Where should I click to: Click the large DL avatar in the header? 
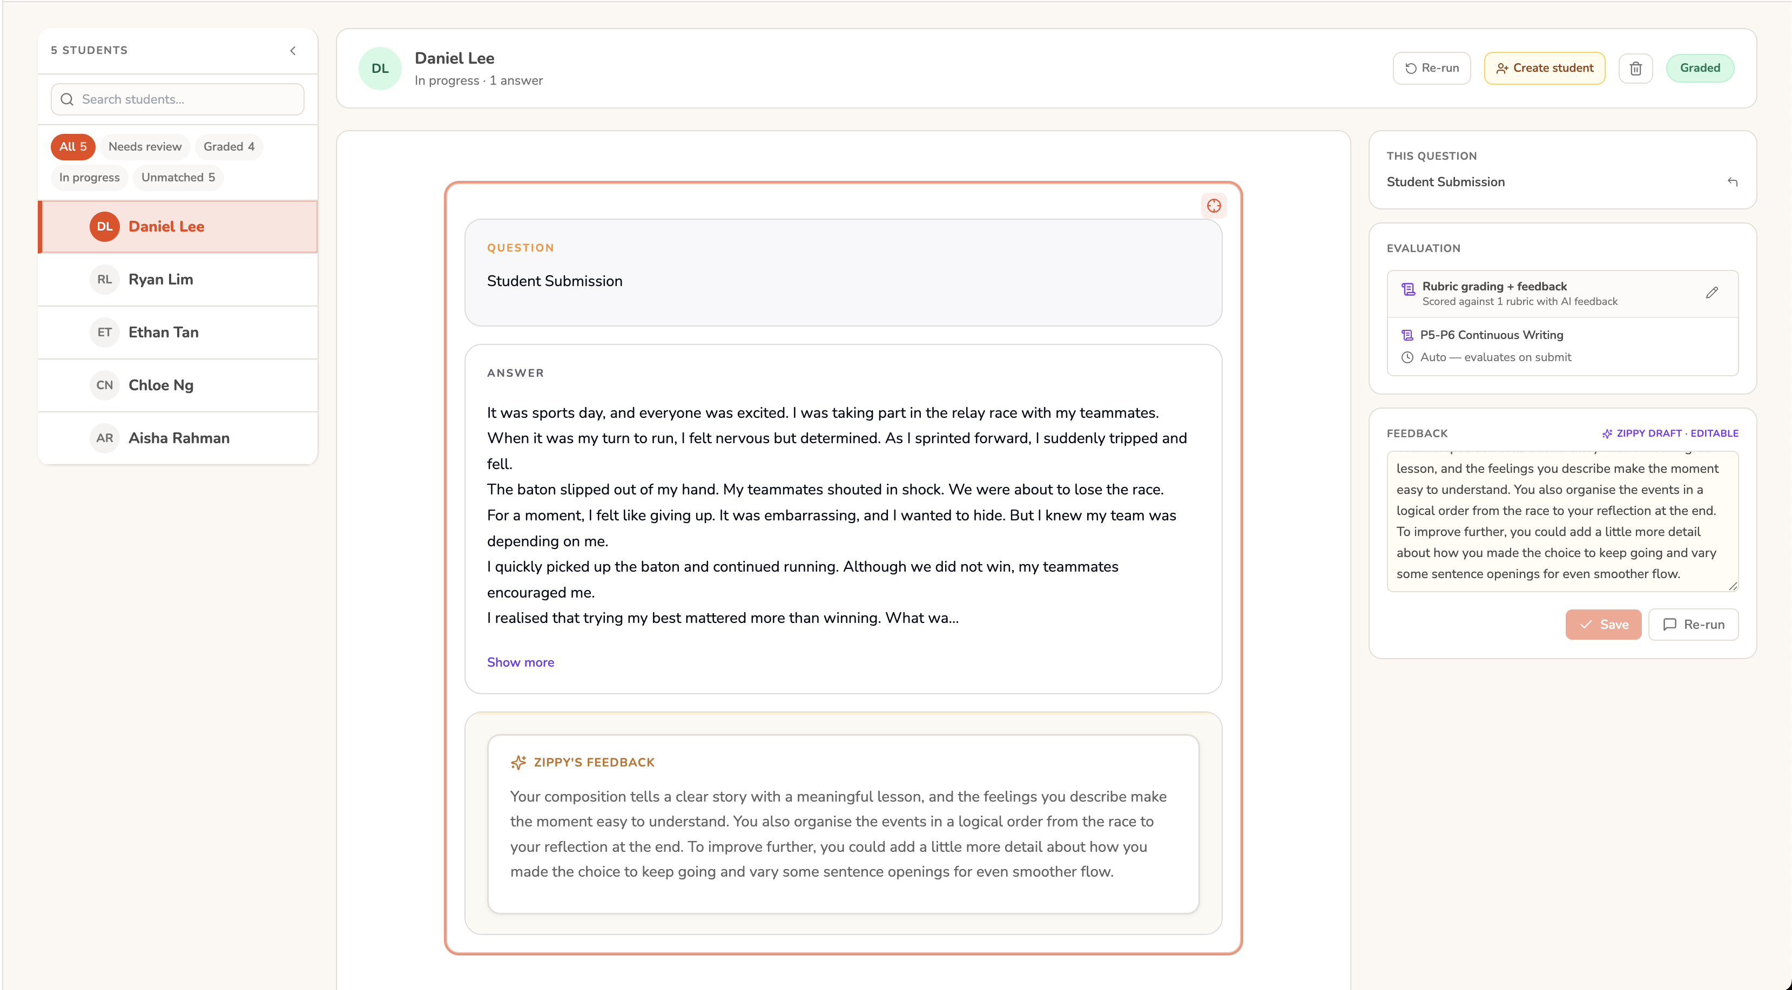380,68
